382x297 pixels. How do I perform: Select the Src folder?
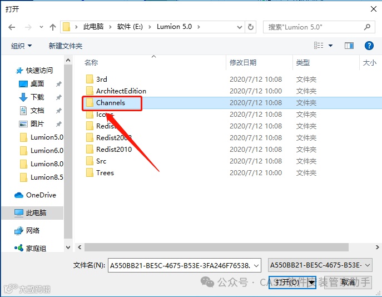click(x=101, y=161)
